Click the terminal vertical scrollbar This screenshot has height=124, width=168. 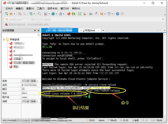point(165,75)
